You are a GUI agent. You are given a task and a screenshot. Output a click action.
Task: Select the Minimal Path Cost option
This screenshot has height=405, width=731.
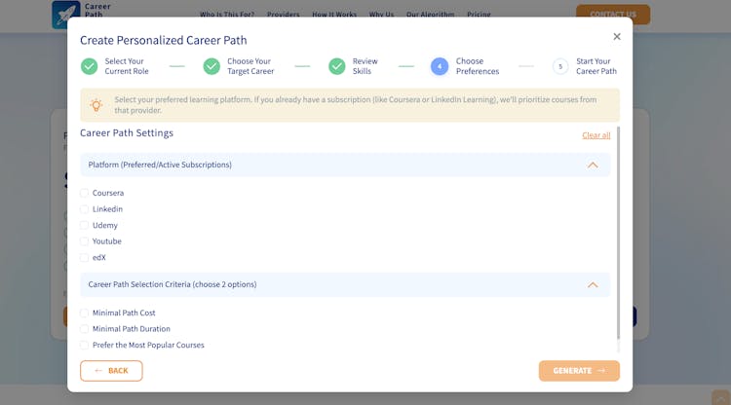tap(85, 313)
